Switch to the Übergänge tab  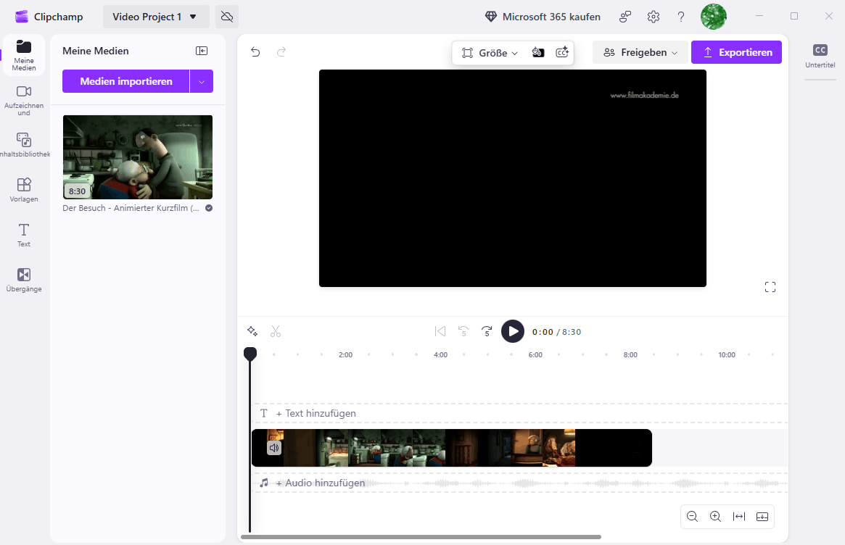(x=24, y=280)
